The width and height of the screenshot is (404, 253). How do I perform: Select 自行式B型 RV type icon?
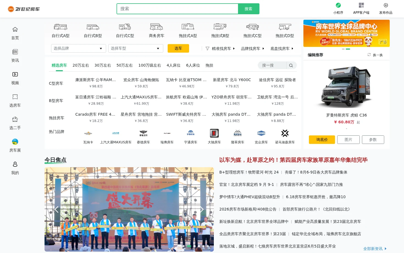pyautogui.click(x=93, y=27)
